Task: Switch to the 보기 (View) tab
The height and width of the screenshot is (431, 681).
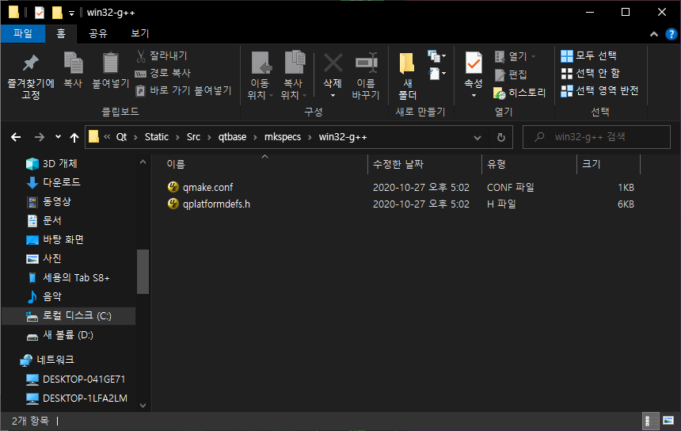Action: pyautogui.click(x=140, y=33)
